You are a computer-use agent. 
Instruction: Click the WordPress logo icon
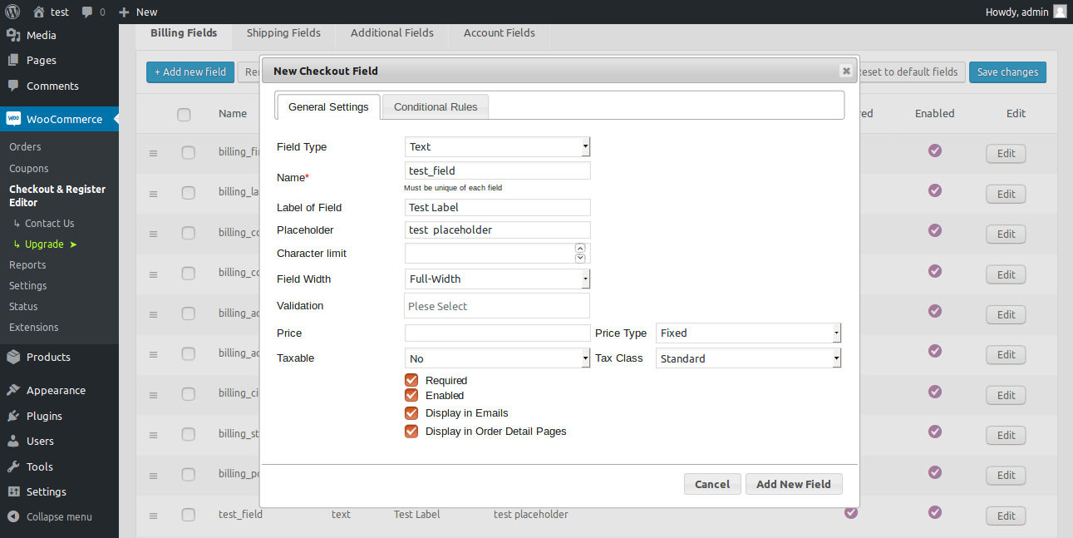click(12, 12)
